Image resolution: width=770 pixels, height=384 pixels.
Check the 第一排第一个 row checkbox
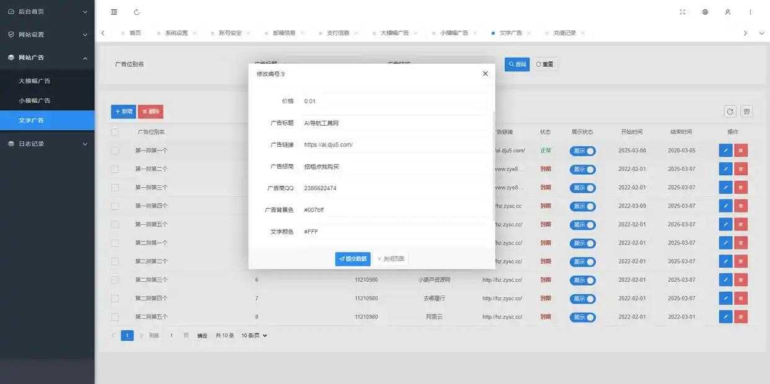click(x=115, y=151)
